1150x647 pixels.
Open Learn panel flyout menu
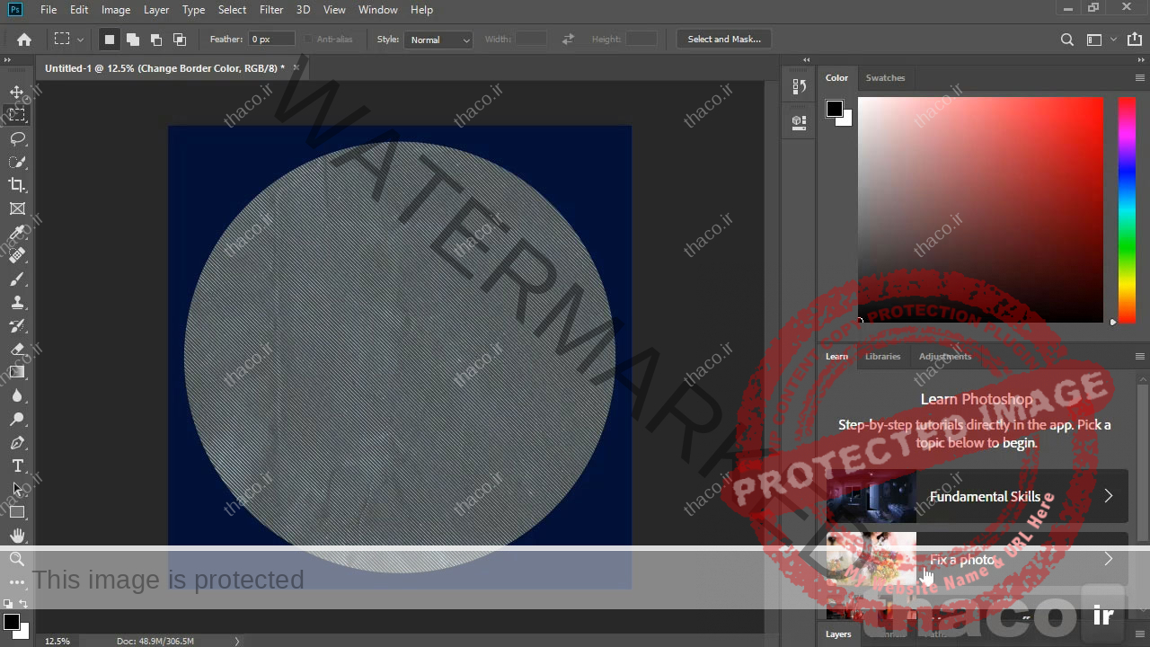click(x=1139, y=357)
